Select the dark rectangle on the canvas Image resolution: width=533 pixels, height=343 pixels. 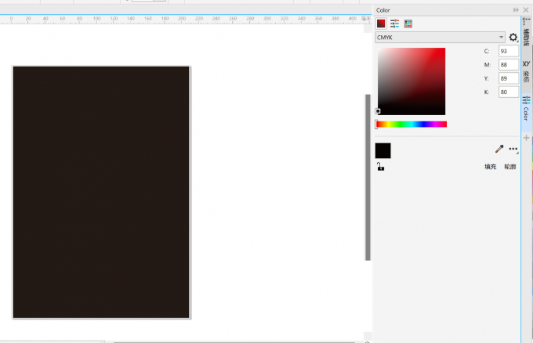click(x=101, y=192)
